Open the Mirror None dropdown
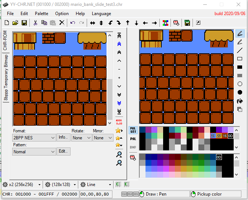 pyautogui.click(x=103, y=138)
